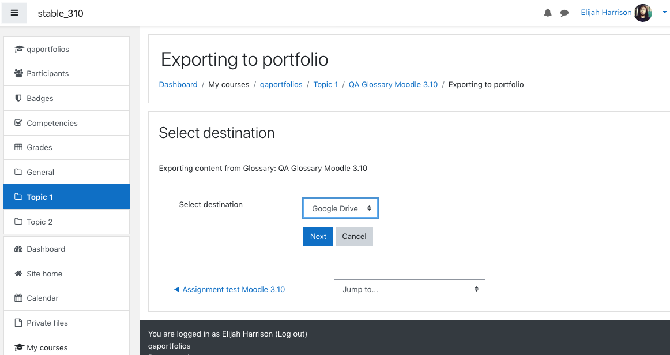Click the Badges shield icon
The image size is (670, 355).
18,98
